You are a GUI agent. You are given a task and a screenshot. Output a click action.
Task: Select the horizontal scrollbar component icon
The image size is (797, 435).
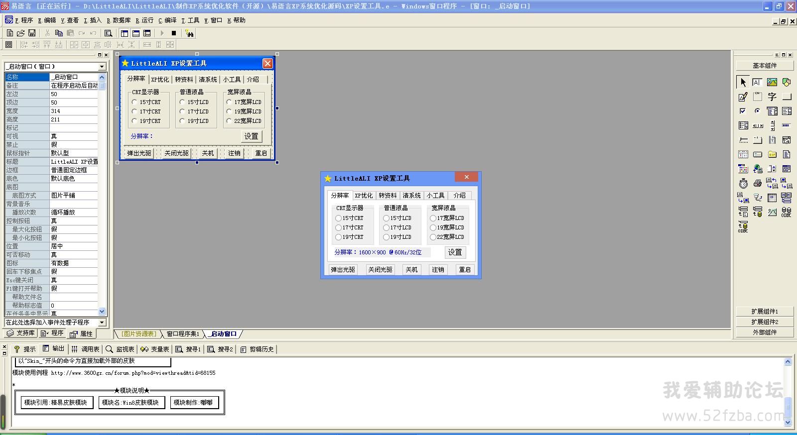(x=758, y=125)
